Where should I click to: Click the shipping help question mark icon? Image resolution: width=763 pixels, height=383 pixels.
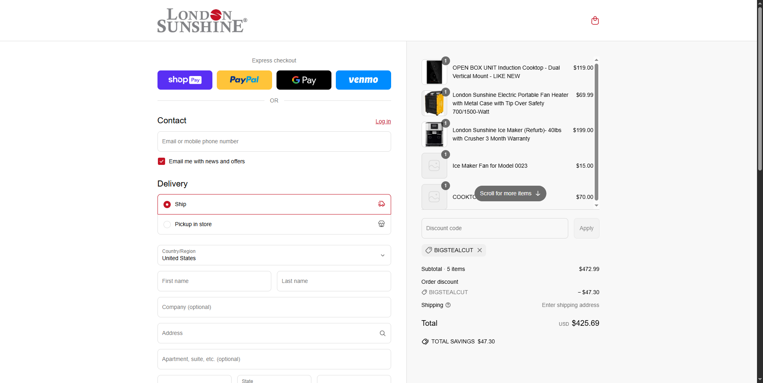click(x=448, y=305)
